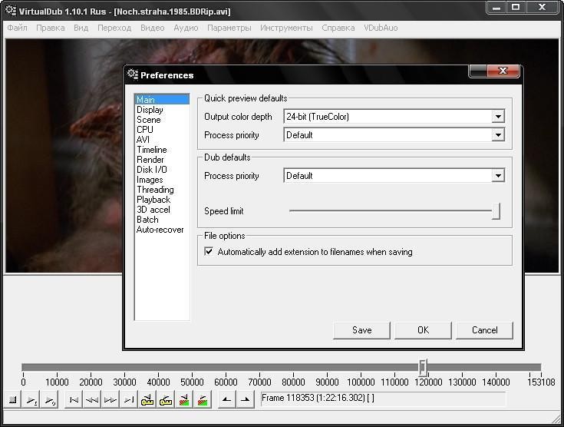Go to previous keyframe
This screenshot has height=427, width=564.
click(147, 399)
